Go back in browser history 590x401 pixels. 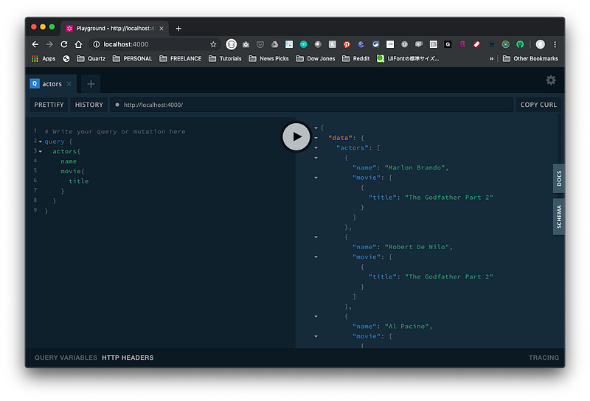pos(35,44)
